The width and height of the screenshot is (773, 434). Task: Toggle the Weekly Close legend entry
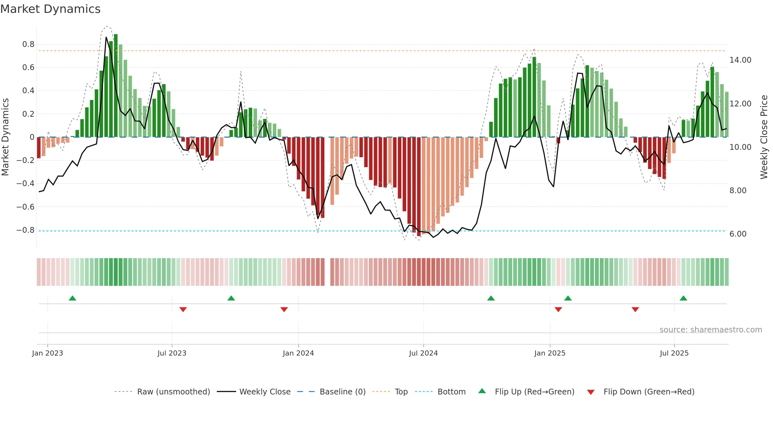click(x=254, y=392)
